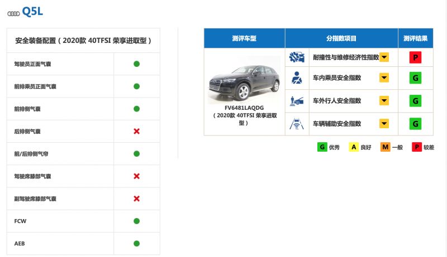Click the green dot for 驾驶员正面气囊
The image size is (447, 257).
point(136,64)
